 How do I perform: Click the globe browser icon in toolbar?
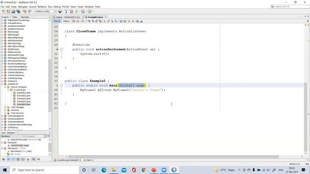(60, 12)
